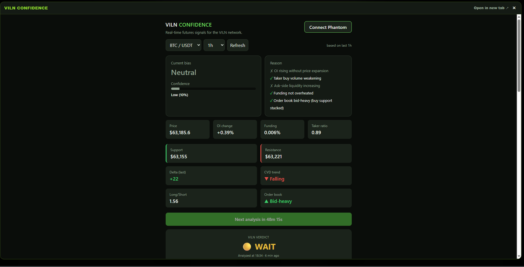Open in new tab link
This screenshot has height=267, width=524.
(491, 8)
